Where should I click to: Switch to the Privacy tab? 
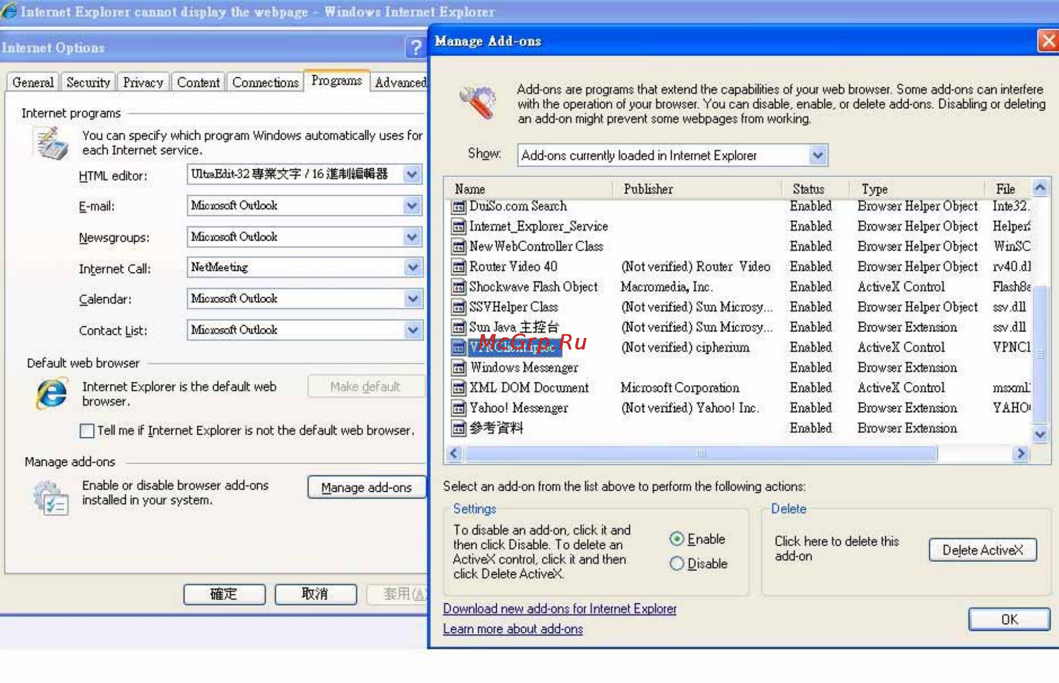[143, 82]
